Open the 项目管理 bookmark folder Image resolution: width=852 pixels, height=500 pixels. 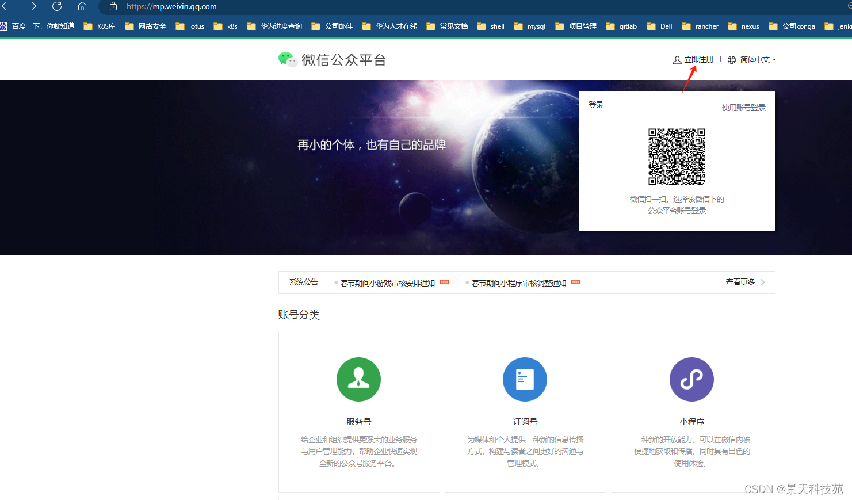click(x=576, y=26)
